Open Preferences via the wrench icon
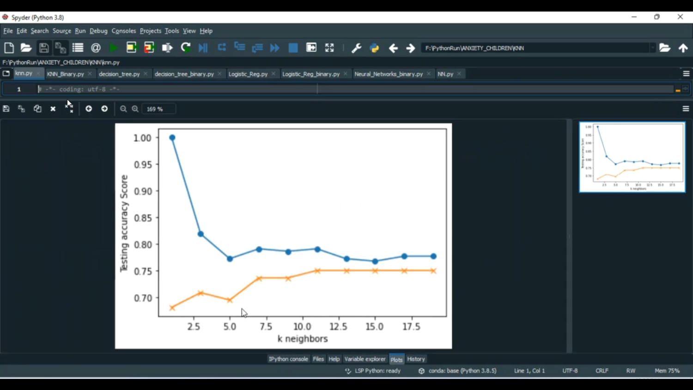Viewport: 693px width, 390px height. point(356,48)
